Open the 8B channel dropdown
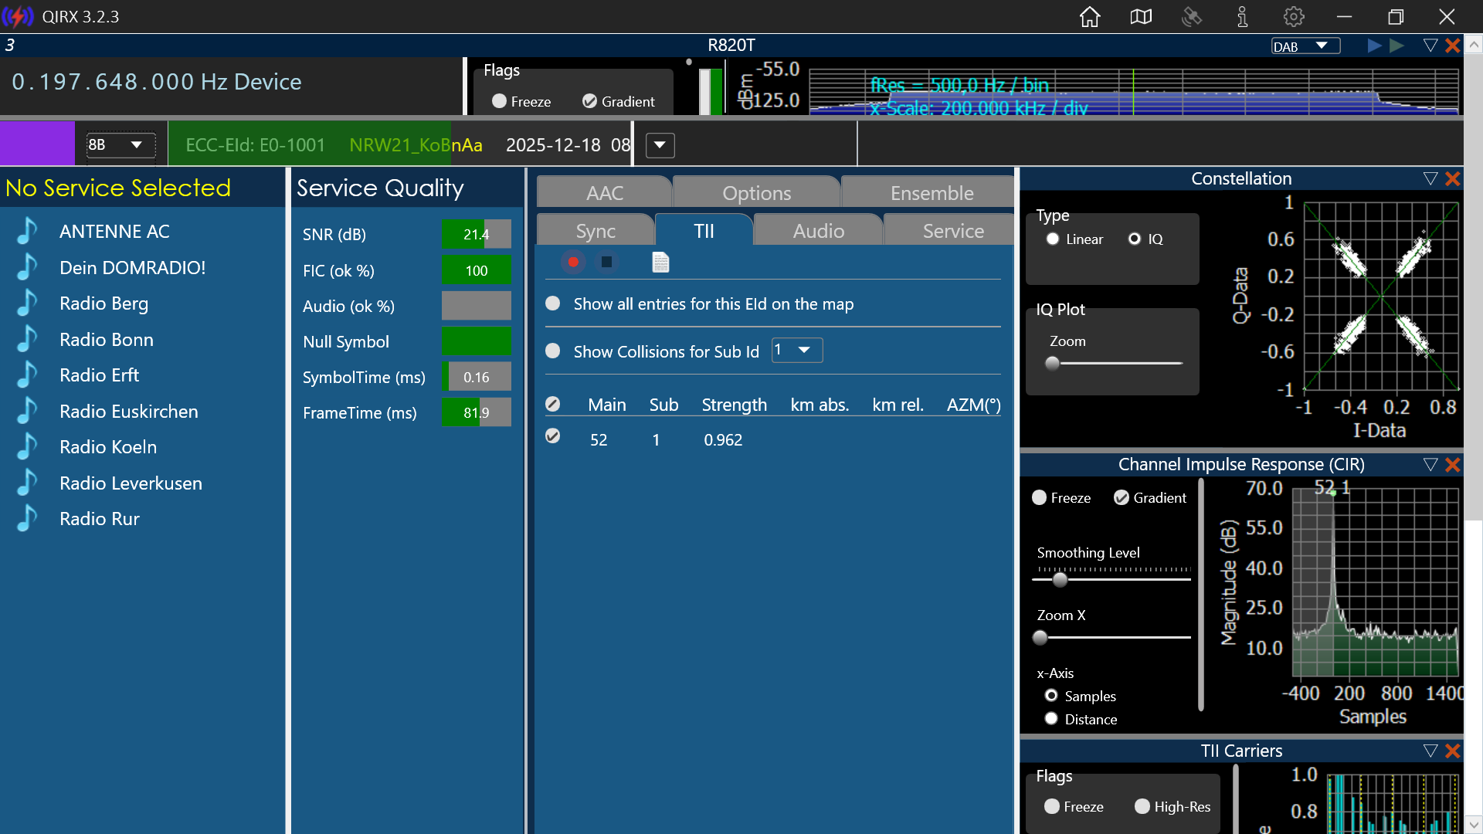 pos(121,145)
